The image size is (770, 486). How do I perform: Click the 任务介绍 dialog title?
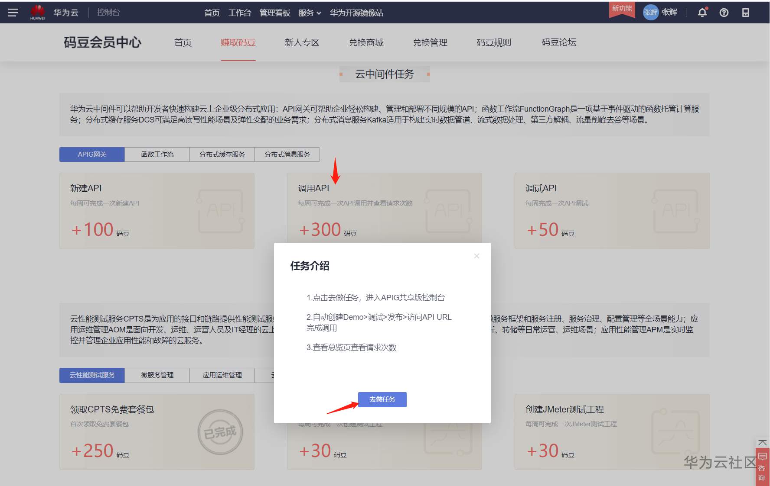pos(310,266)
